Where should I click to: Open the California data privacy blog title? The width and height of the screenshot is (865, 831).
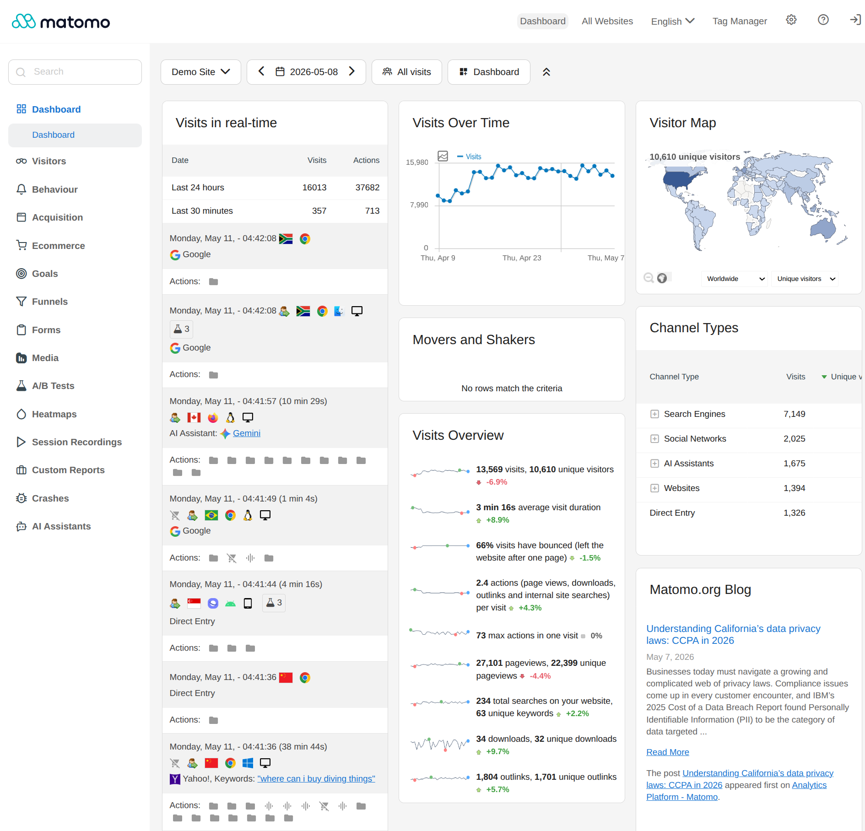pyautogui.click(x=733, y=634)
